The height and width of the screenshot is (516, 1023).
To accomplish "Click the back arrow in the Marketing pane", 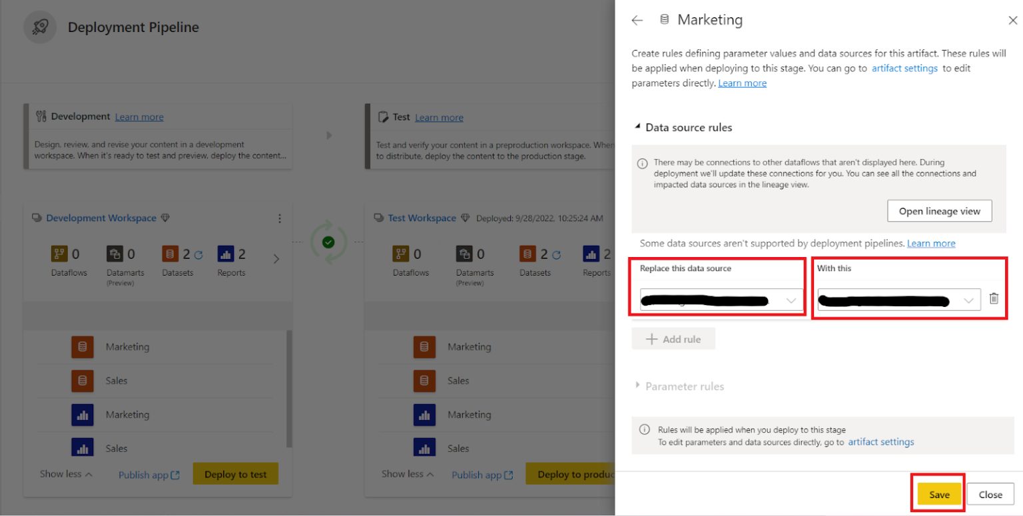I will 637,20.
